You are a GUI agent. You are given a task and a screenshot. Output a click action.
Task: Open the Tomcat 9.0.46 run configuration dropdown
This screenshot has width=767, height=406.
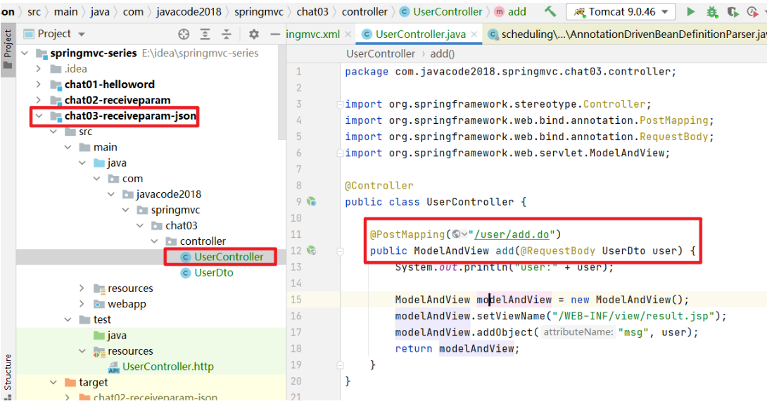pyautogui.click(x=621, y=12)
